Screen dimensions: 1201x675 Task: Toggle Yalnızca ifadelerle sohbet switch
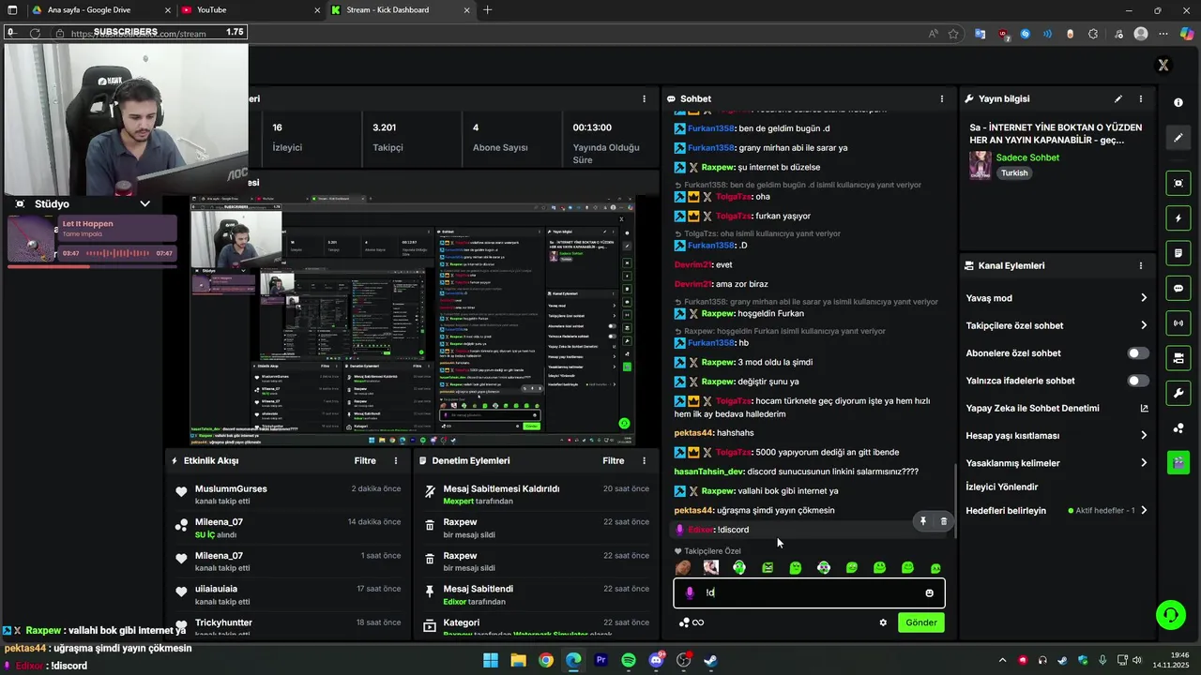tap(1138, 381)
